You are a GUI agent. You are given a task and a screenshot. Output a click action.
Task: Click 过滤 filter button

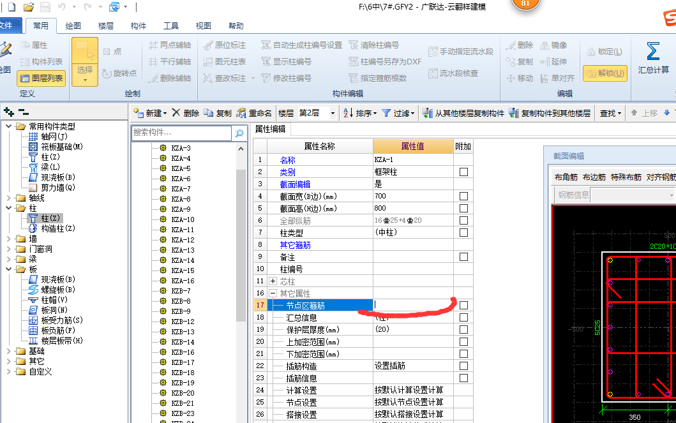[x=398, y=113]
